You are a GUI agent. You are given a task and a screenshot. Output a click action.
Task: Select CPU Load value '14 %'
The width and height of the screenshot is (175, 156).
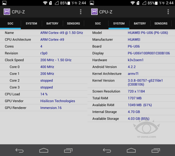click(x=44, y=94)
